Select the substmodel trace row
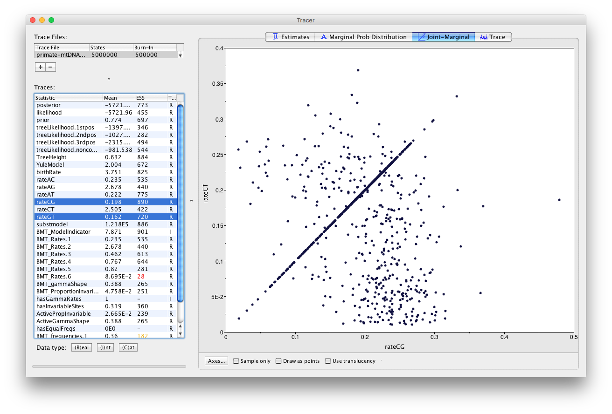The height and width of the screenshot is (414, 612). [106, 224]
